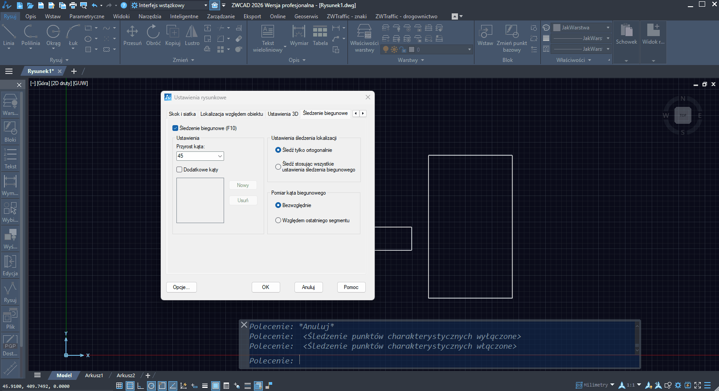Activate the Lustro mirror tool
719x391 pixels.
click(x=192, y=35)
